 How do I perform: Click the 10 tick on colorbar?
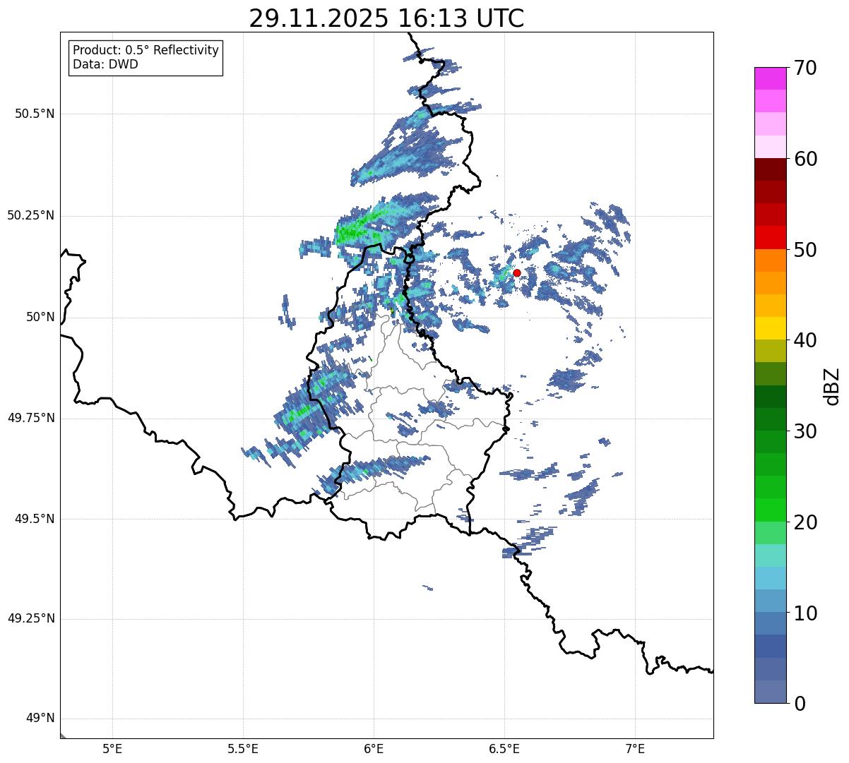tap(805, 613)
